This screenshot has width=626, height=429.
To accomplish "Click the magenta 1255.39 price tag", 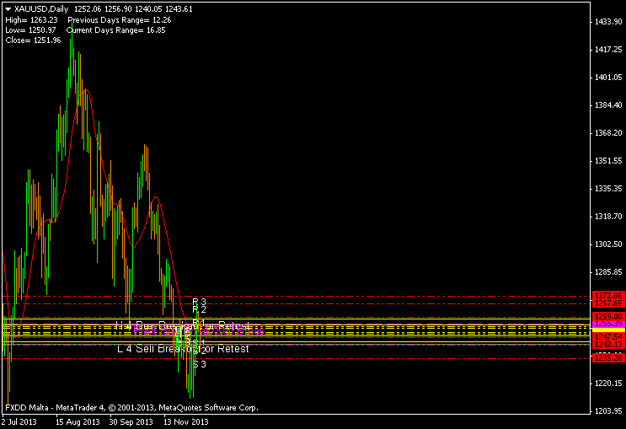I will pyautogui.click(x=607, y=324).
